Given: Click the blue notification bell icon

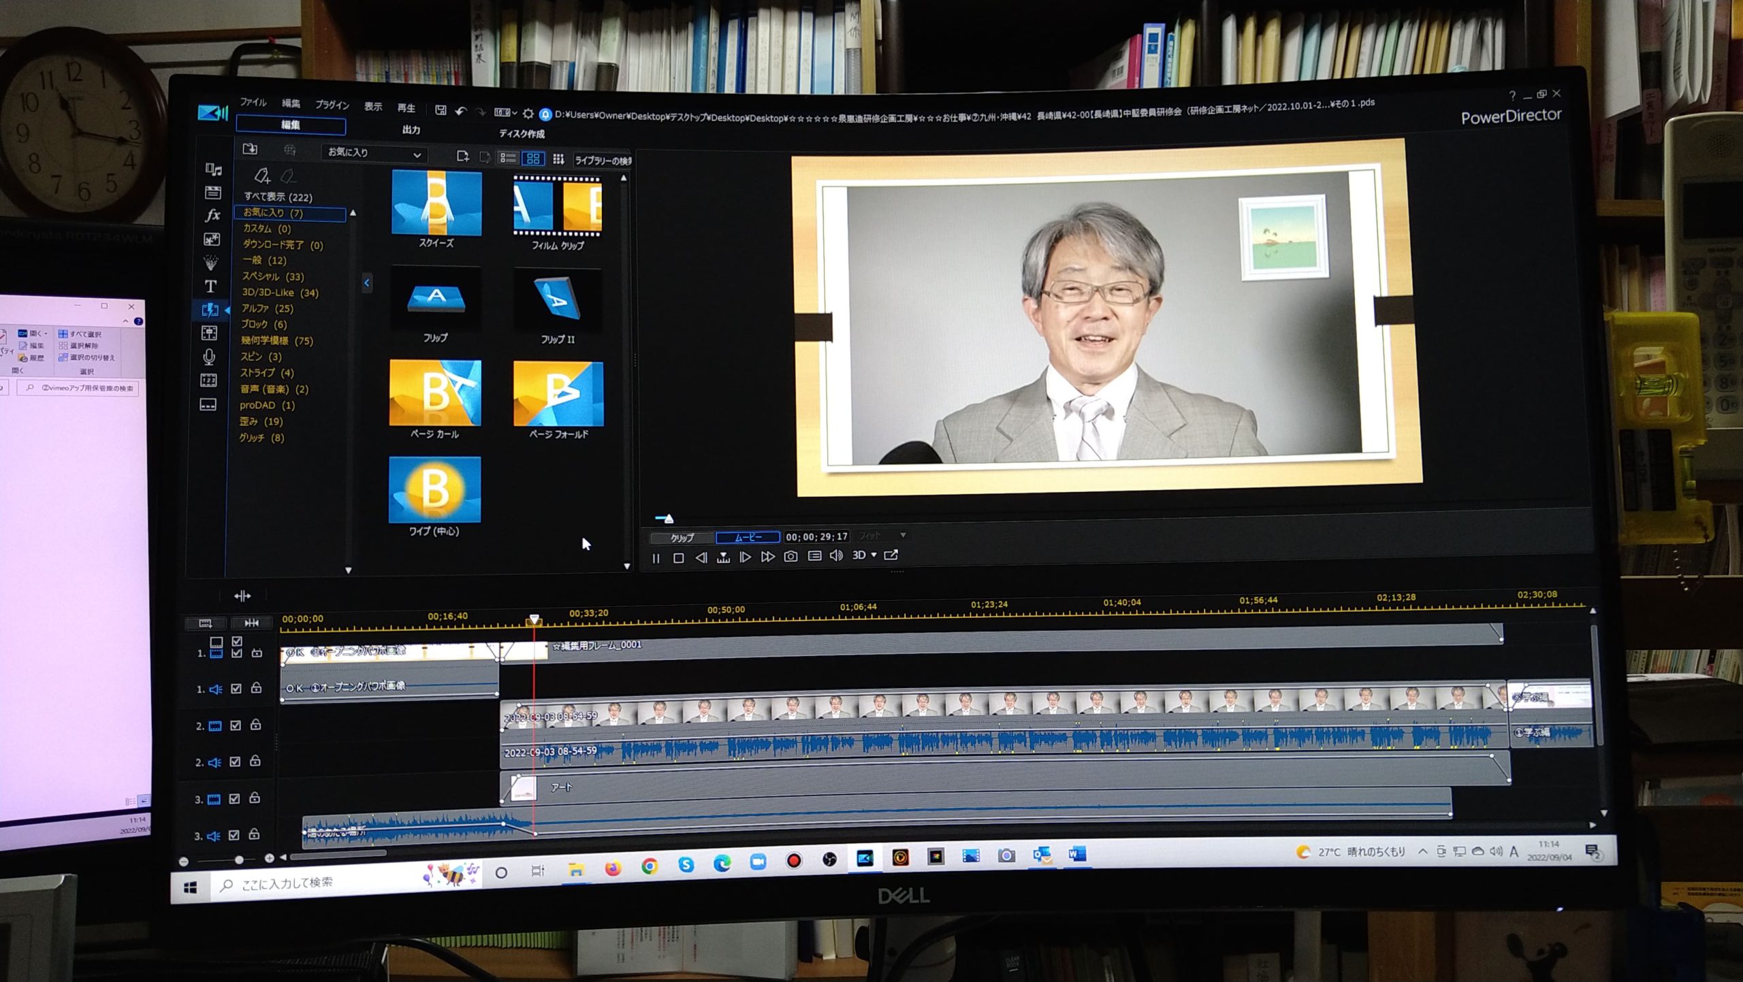Looking at the screenshot, I should pyautogui.click(x=545, y=114).
